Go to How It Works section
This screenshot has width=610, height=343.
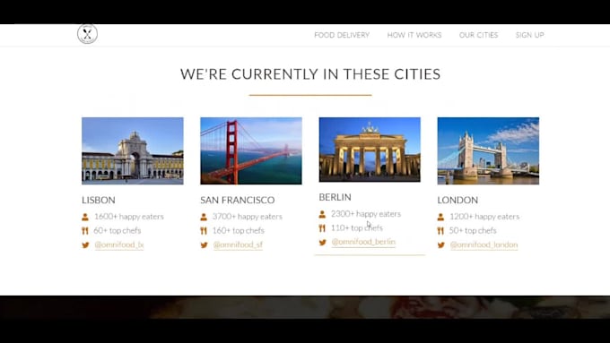coord(414,35)
